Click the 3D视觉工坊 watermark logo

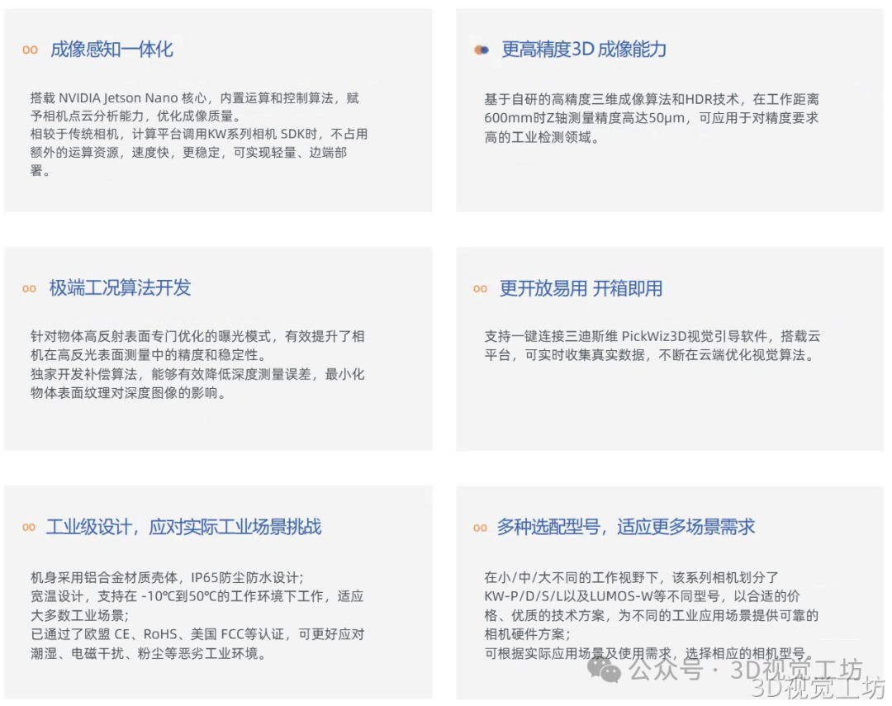click(x=816, y=689)
